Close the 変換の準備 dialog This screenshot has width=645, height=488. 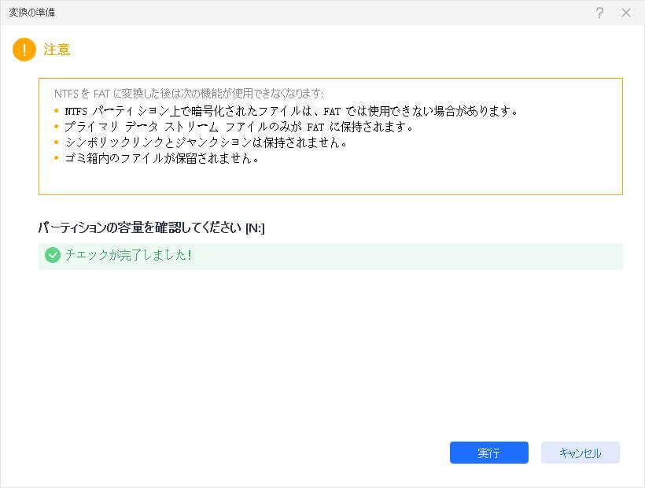625,13
